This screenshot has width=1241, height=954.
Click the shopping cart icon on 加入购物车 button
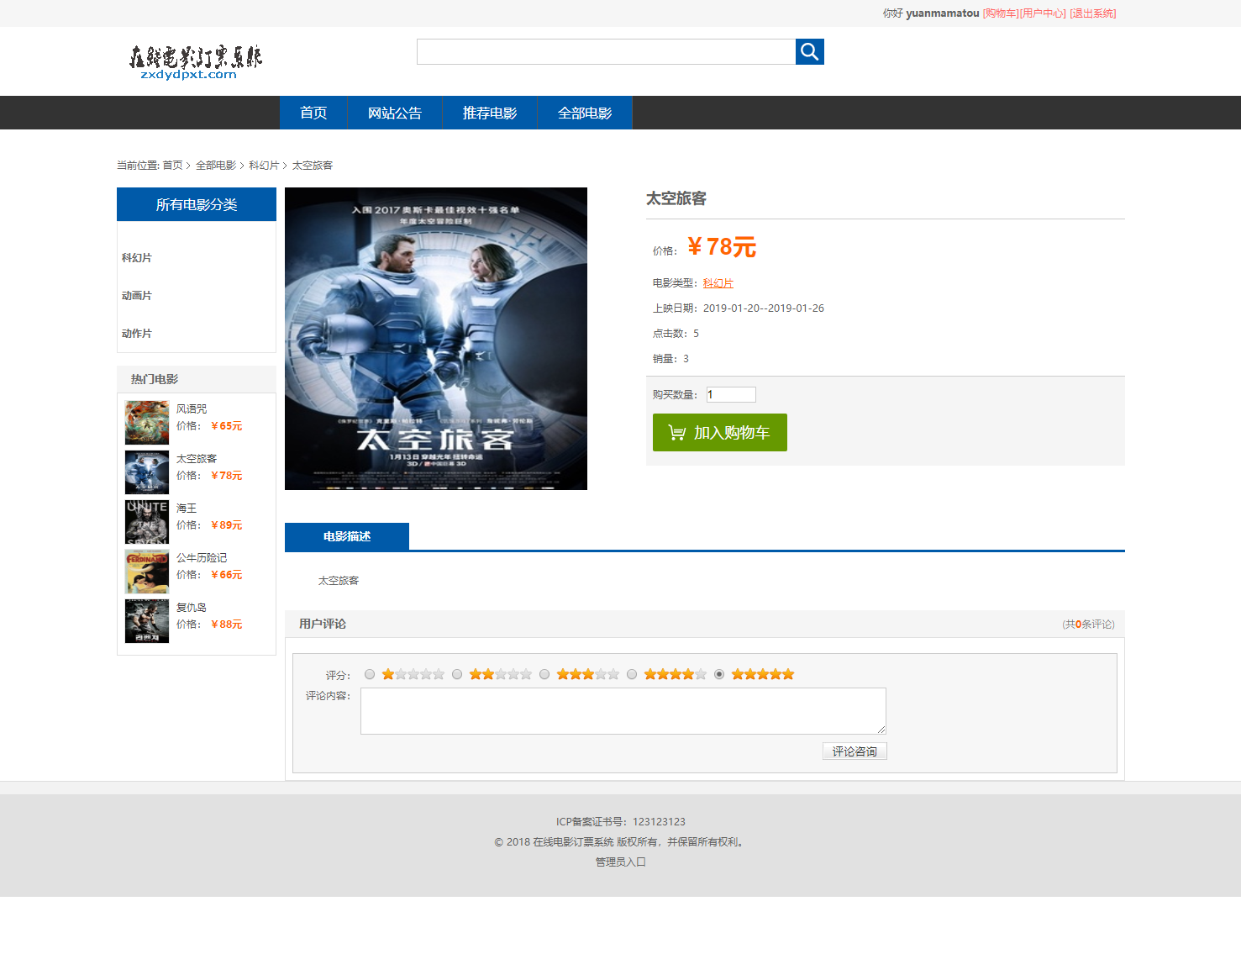pos(676,432)
